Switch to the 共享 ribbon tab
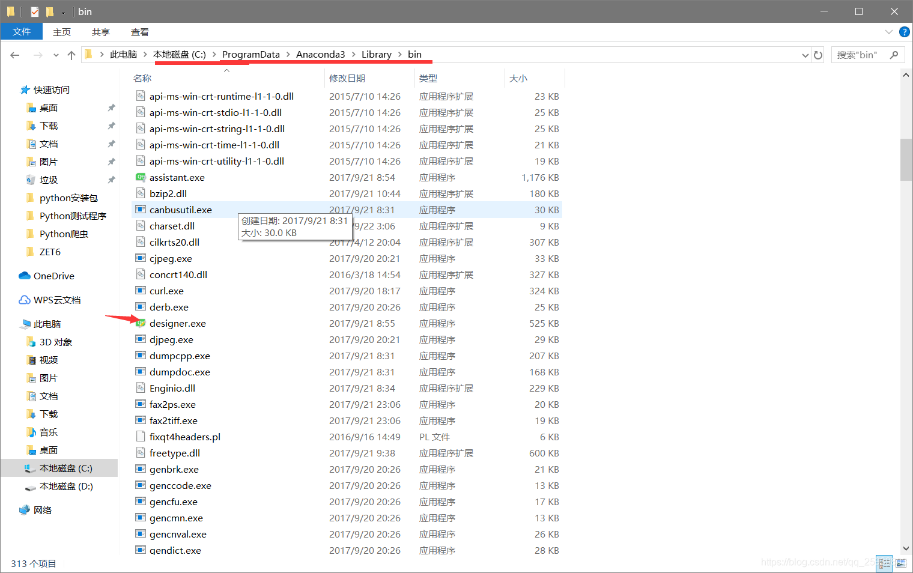This screenshot has height=573, width=913. [x=101, y=32]
